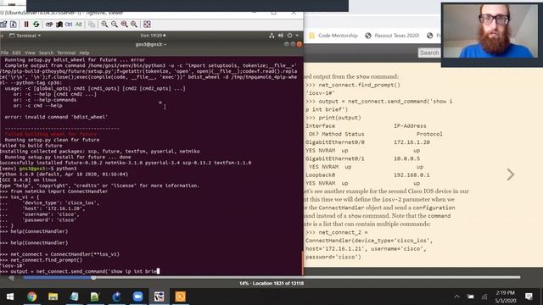The height and width of the screenshot is (305, 543).
Task: Click '192.168.0.1' address in book page
Action: click(411, 175)
